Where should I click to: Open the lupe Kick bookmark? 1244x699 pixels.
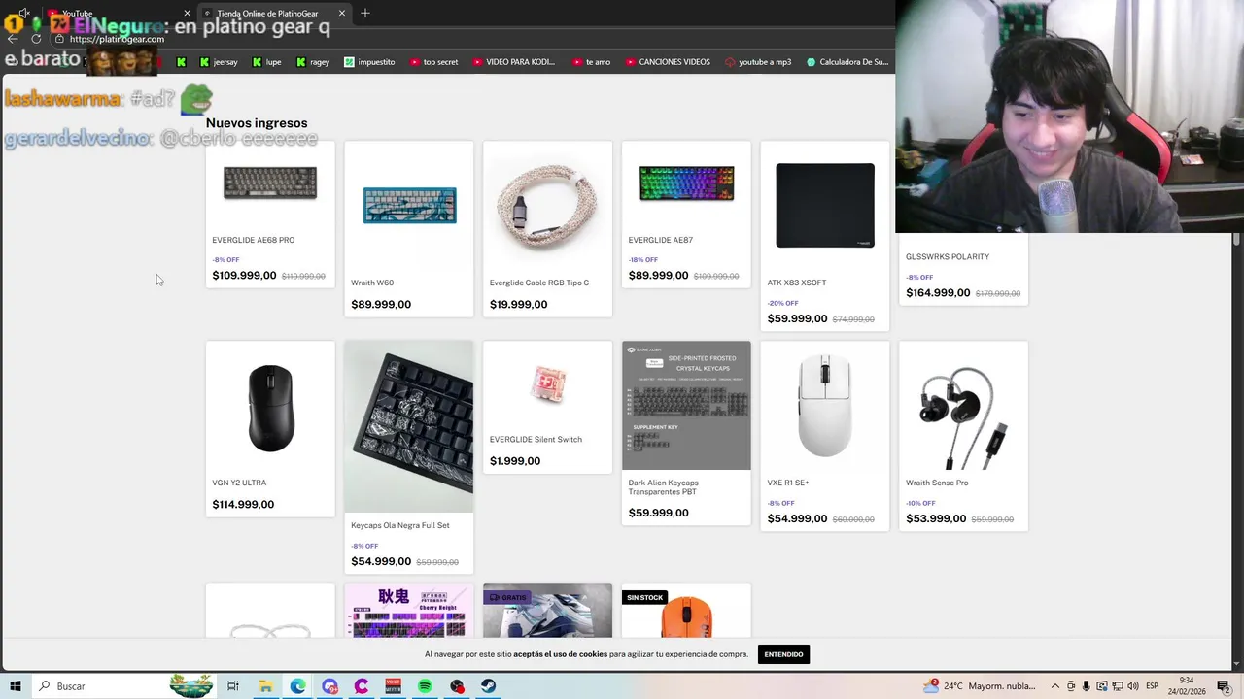(266, 62)
